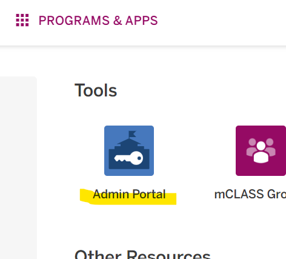Open the mCLASS Gro… text link
This screenshot has width=286, height=259.
pos(250,194)
